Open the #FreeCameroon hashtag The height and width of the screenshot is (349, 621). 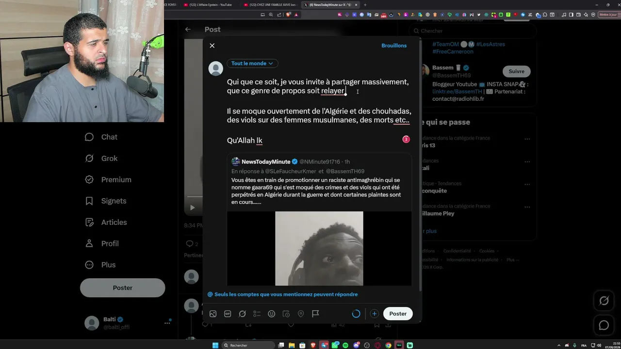pos(453,51)
